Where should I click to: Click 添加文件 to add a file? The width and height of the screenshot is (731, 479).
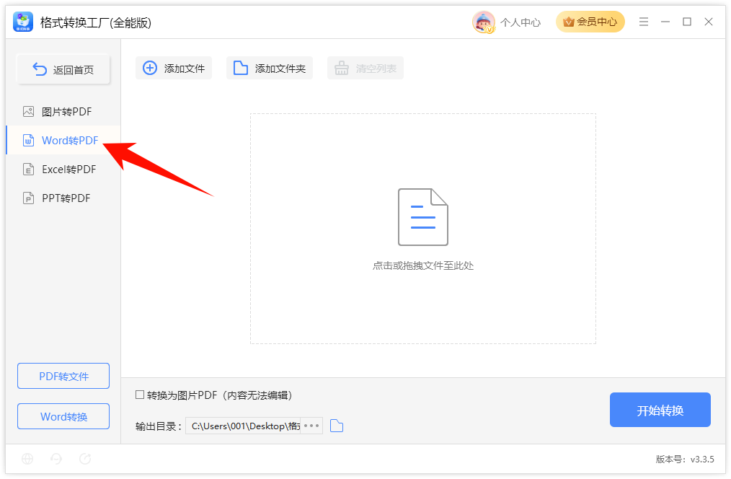[x=174, y=68]
